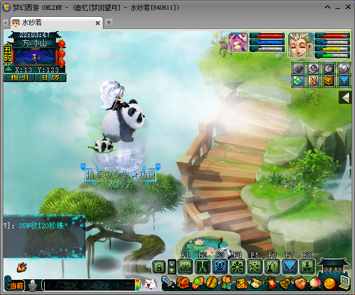This screenshot has width=355, height=295.
Task: Click the gray heart status icon
Action: click(298, 68)
